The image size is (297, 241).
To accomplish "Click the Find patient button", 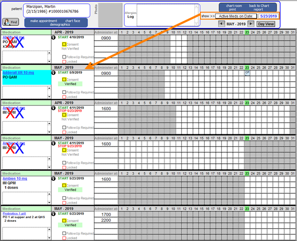I will coord(10,22).
